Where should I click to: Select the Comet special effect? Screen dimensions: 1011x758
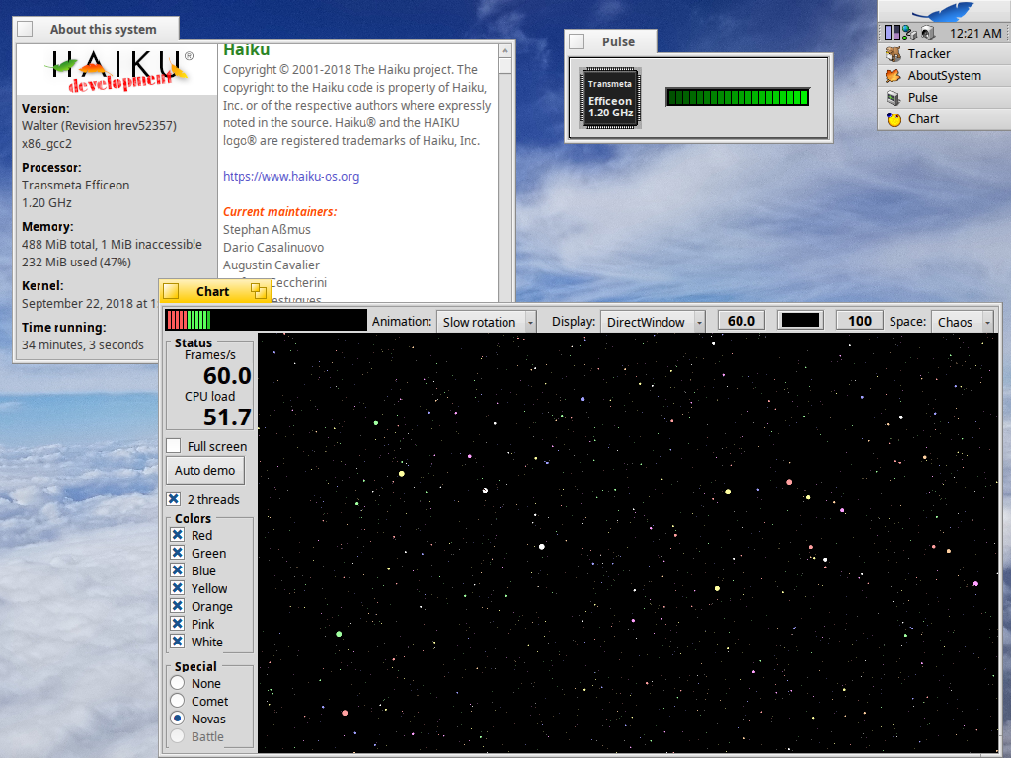[178, 700]
